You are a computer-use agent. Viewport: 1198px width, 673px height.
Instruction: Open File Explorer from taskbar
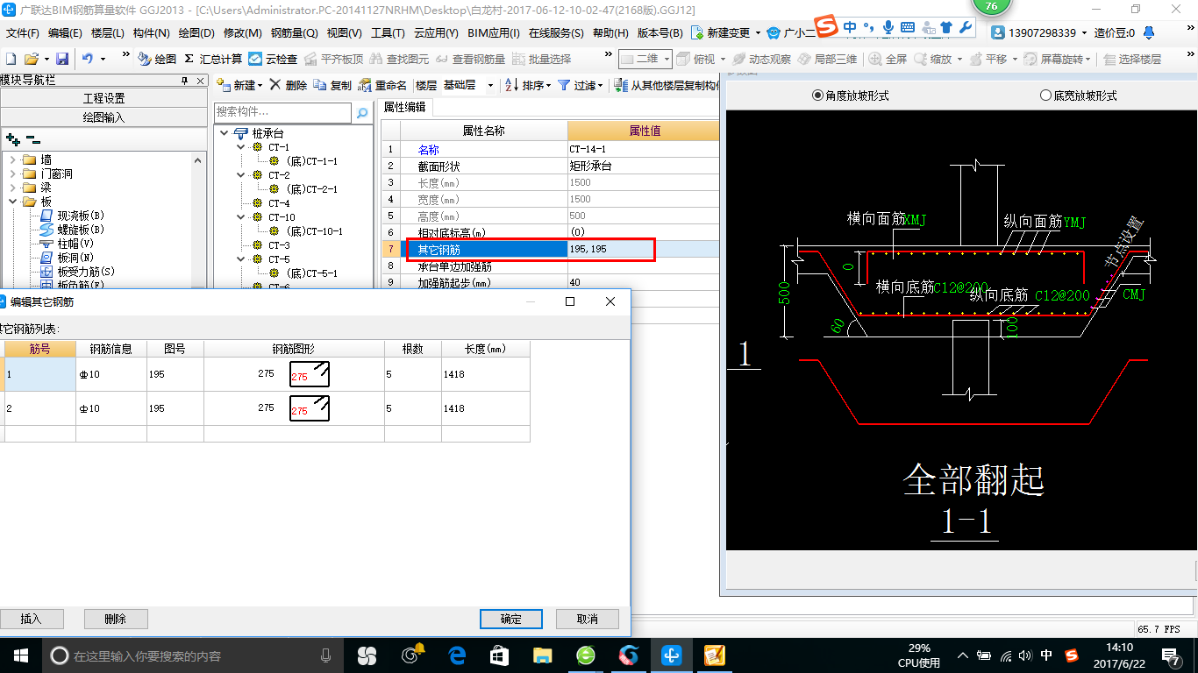pos(543,655)
